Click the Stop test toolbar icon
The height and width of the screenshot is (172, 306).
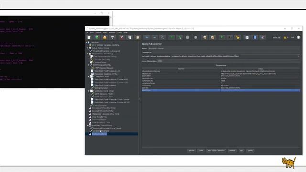(187, 37)
